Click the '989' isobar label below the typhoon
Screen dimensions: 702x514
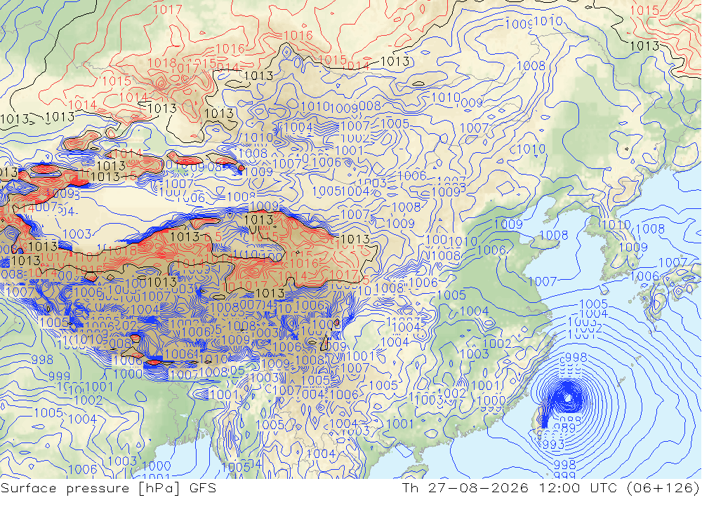(x=565, y=428)
